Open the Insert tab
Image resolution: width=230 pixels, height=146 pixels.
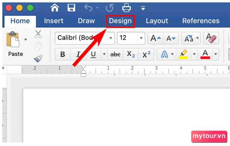coord(54,21)
